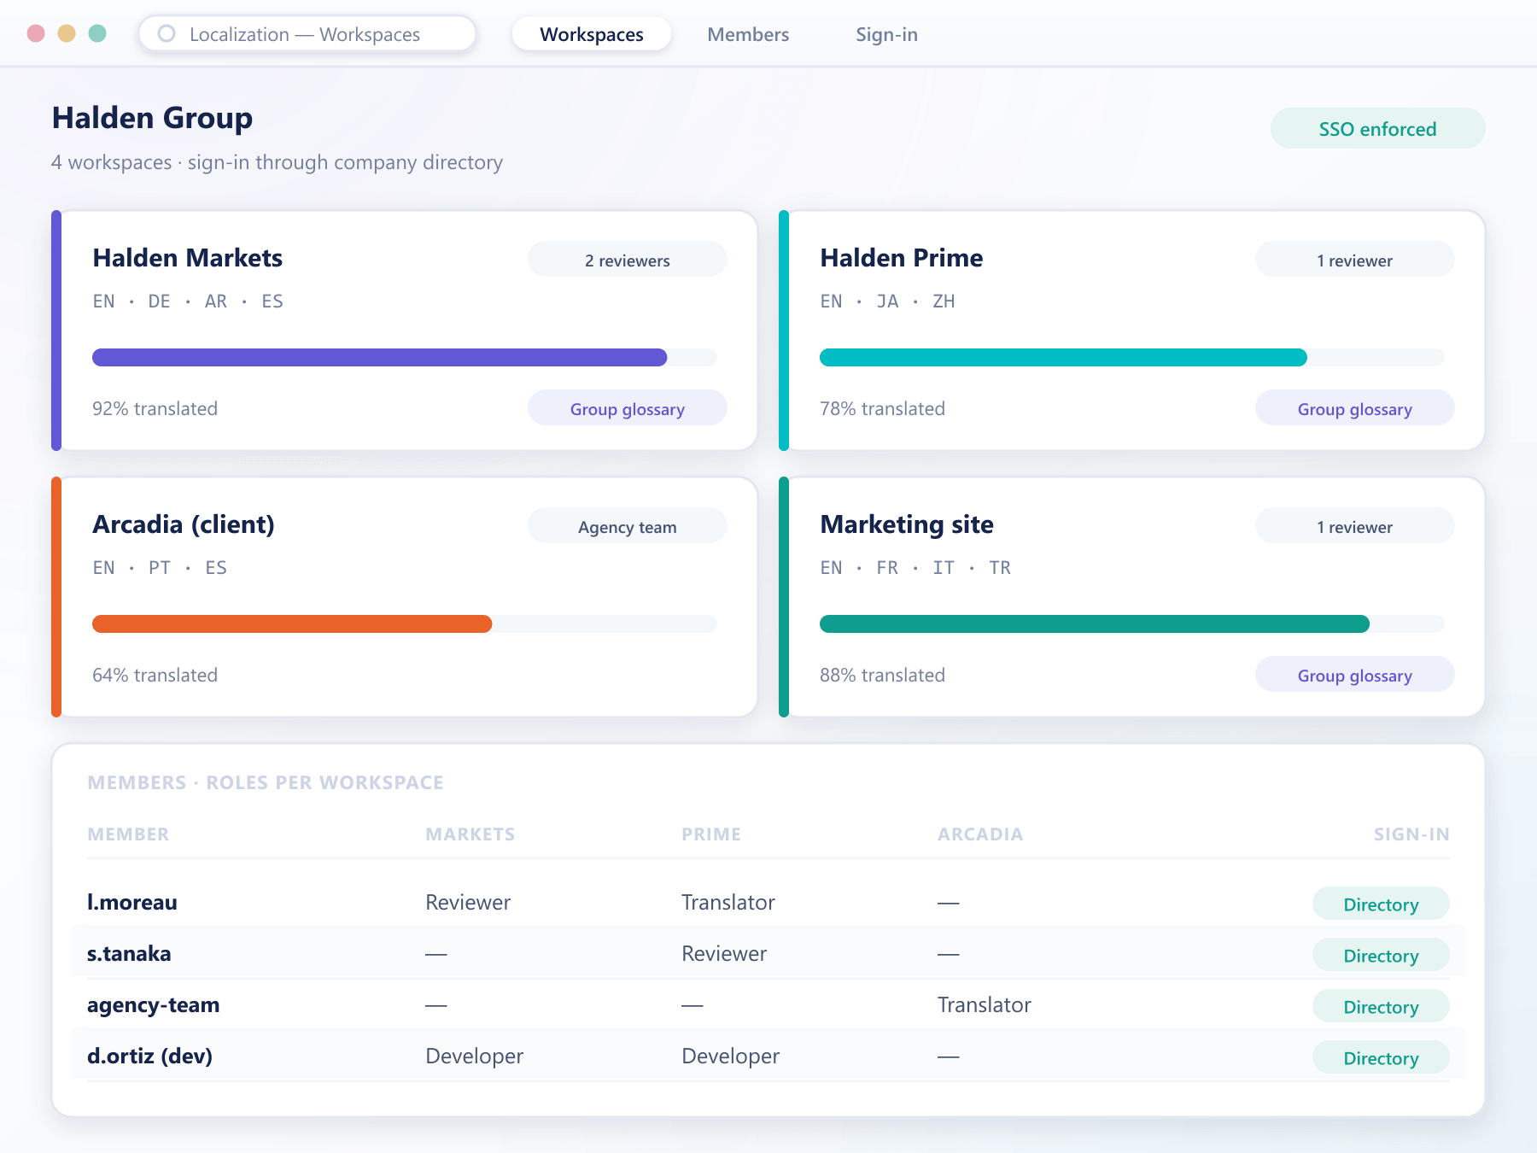This screenshot has width=1537, height=1153.
Task: Click the Arcadia orange progress bar
Action: [405, 623]
